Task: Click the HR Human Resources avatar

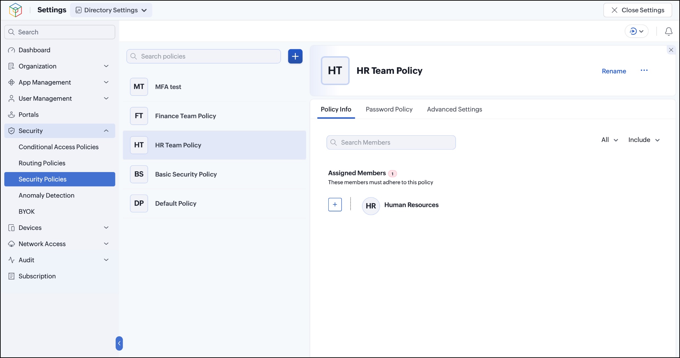Action: tap(371, 206)
